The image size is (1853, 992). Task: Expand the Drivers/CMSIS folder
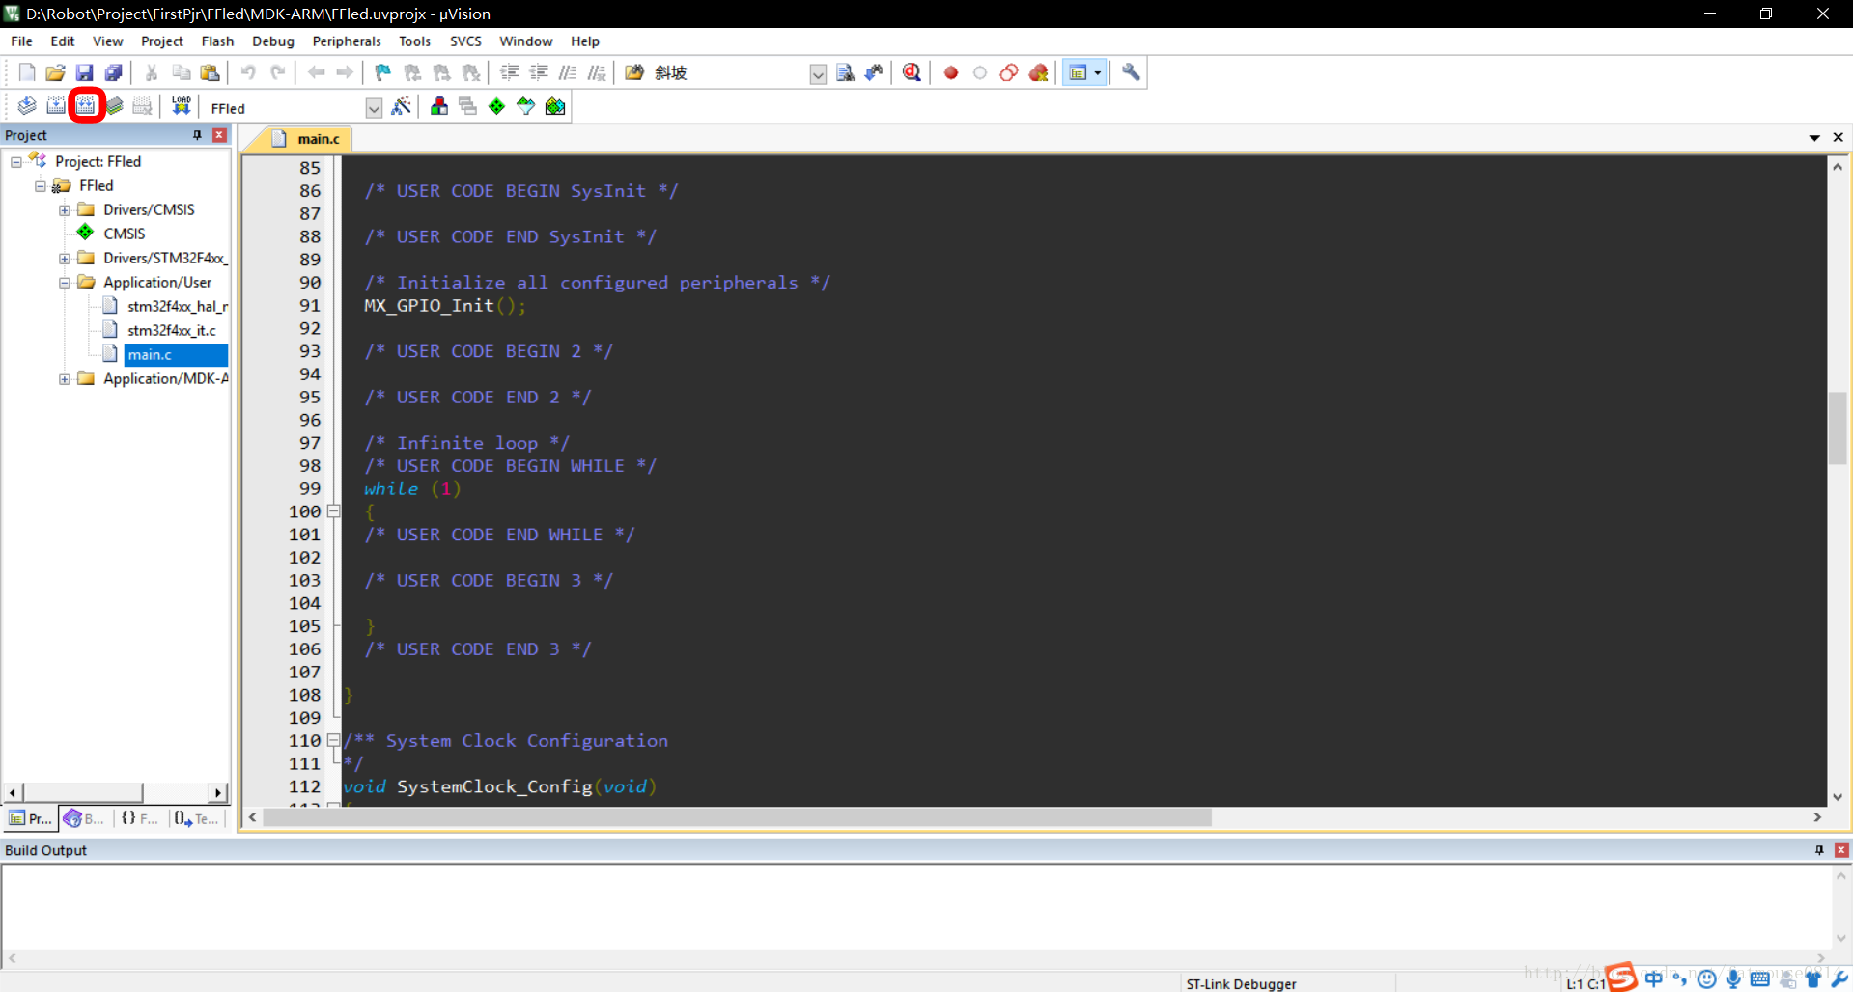[x=65, y=209]
